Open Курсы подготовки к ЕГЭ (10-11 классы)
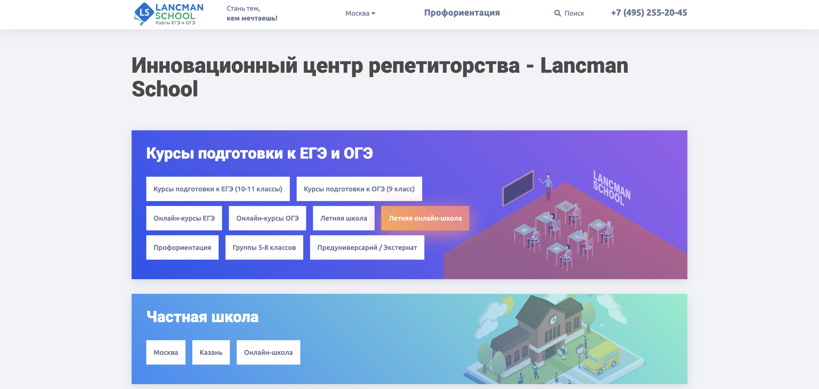This screenshot has height=389, width=819. pyautogui.click(x=218, y=189)
